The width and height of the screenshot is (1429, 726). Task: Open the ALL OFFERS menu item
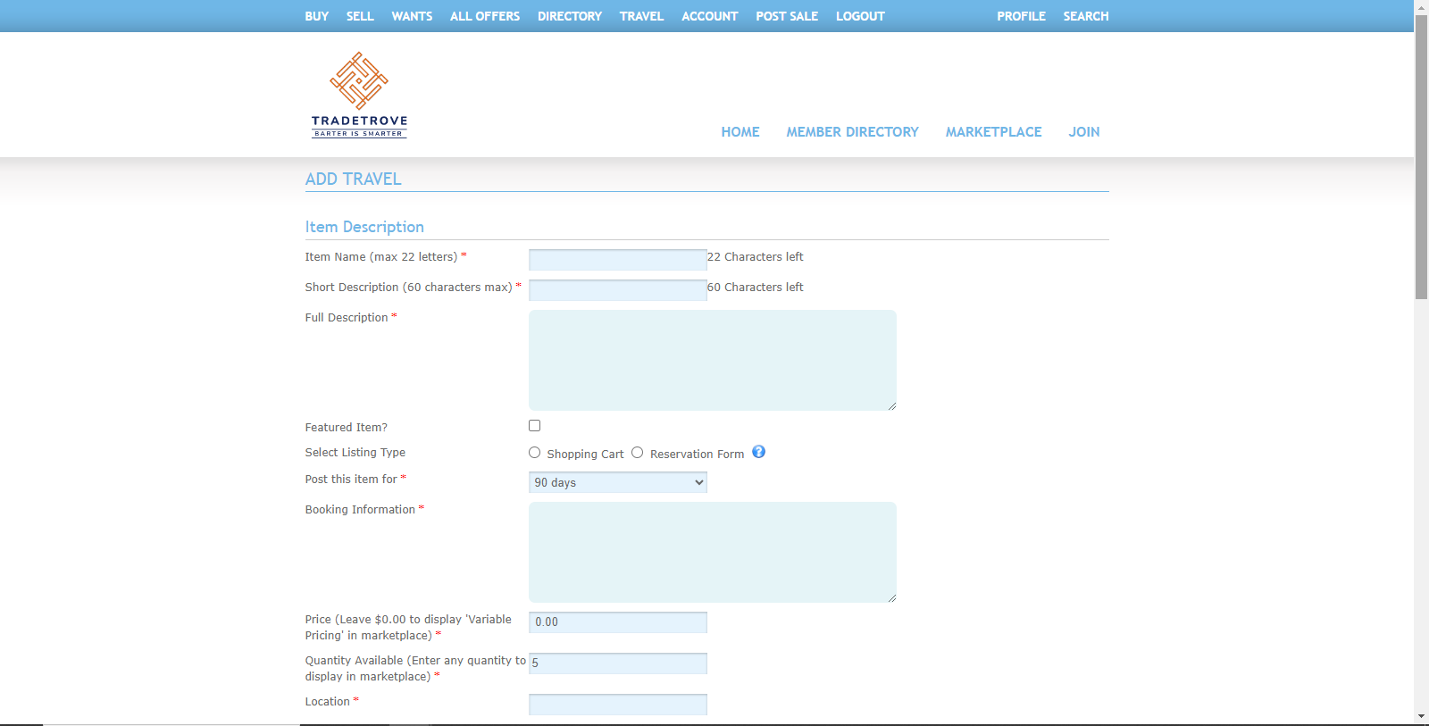484,16
